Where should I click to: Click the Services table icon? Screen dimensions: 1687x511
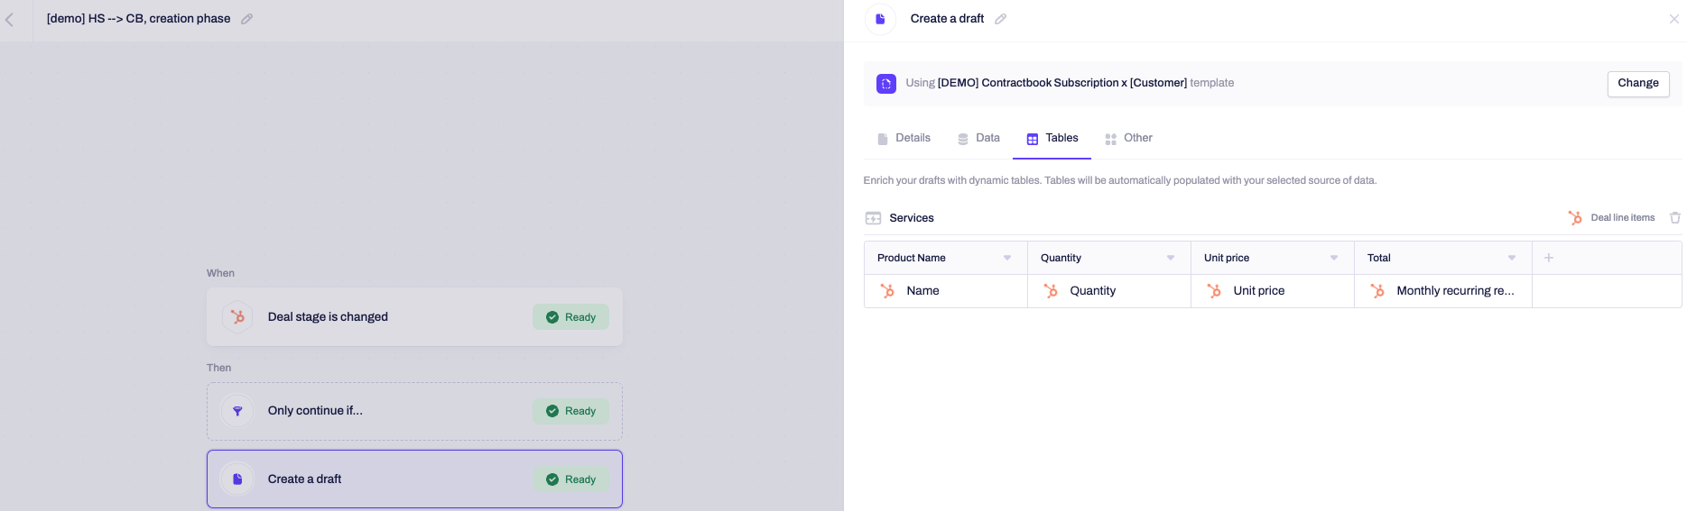[x=873, y=218]
